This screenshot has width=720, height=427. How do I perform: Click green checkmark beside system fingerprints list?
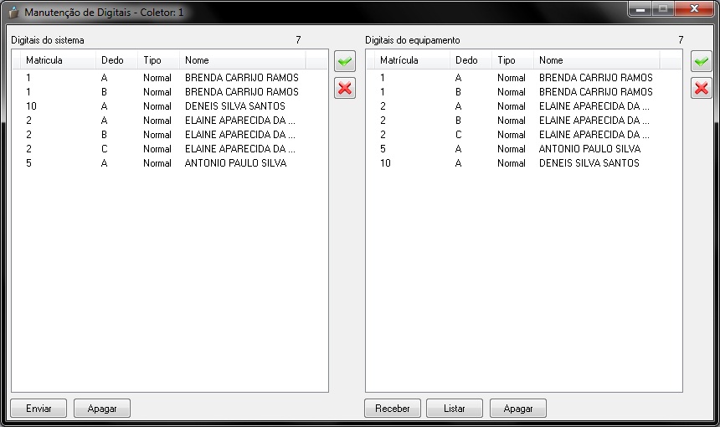click(x=344, y=62)
